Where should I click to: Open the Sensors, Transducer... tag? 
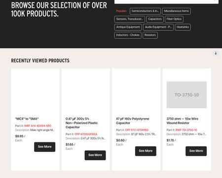tap(130, 19)
